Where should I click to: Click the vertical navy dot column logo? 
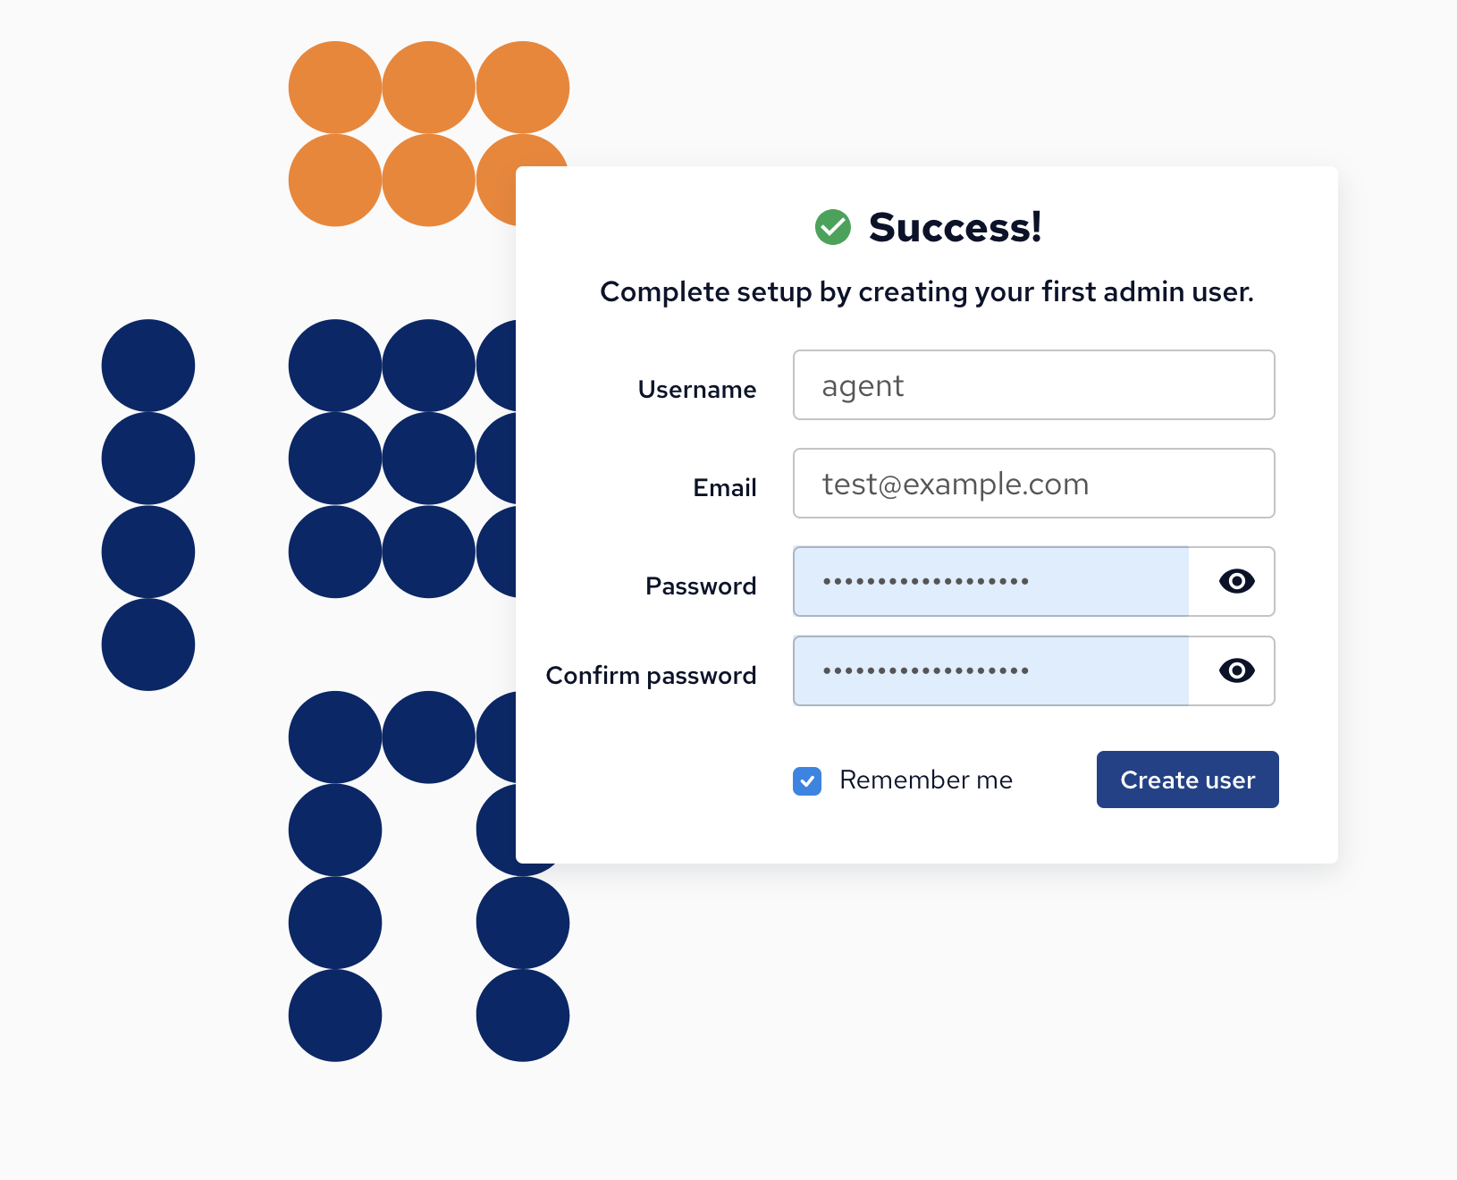148,504
